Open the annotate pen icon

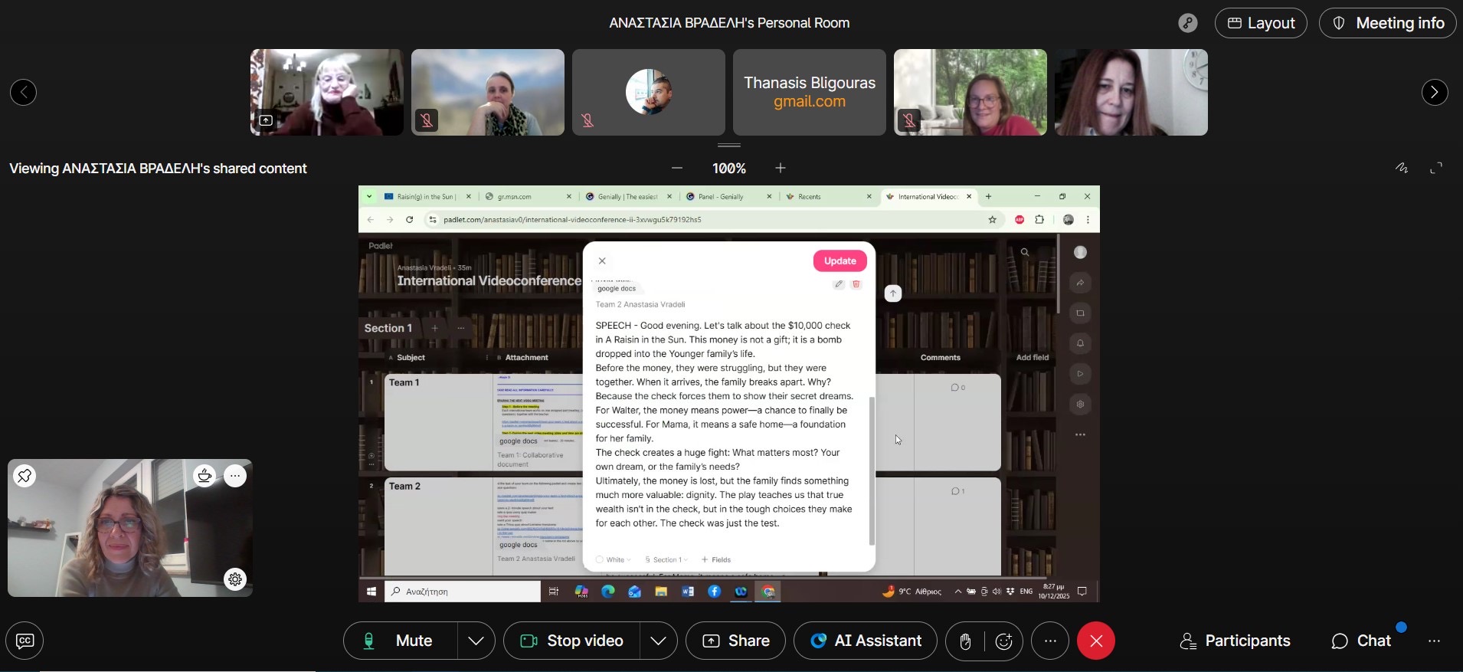pos(1401,169)
